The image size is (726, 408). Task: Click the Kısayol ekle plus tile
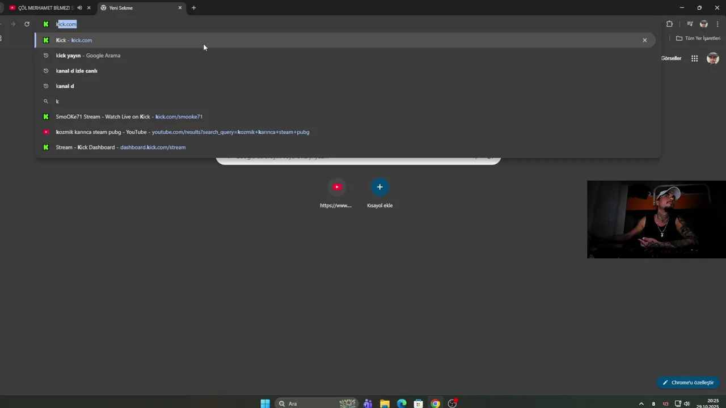click(380, 193)
